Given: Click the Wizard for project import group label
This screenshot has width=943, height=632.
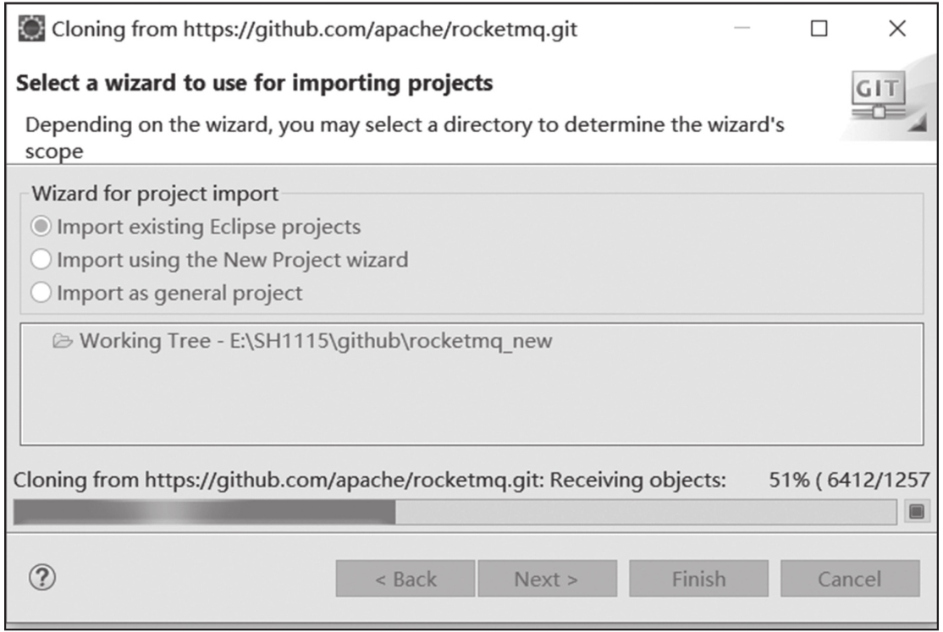Looking at the screenshot, I should click(155, 194).
